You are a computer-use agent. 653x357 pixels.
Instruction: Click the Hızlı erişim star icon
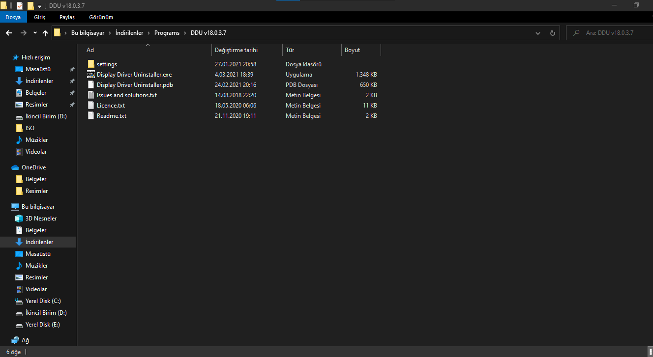(x=16, y=57)
